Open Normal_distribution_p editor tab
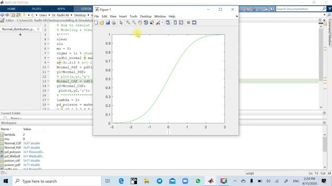Image resolution: width=332 pixels, height=186 pixels. click(18, 29)
